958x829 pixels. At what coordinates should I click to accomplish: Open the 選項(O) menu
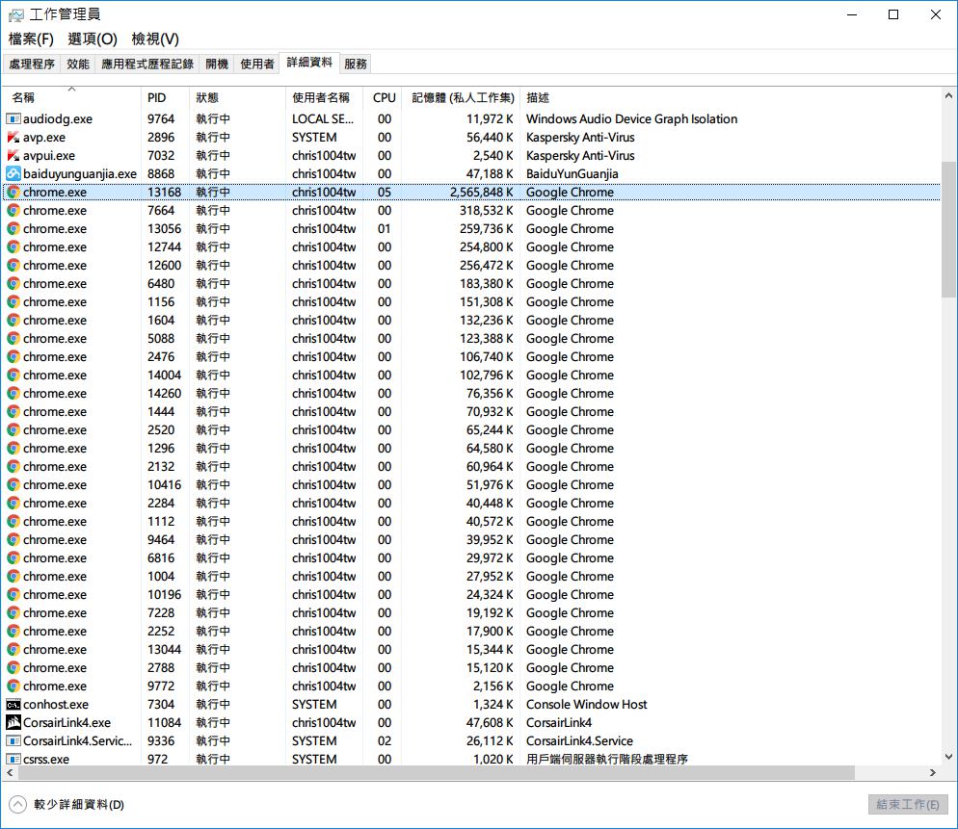point(93,39)
